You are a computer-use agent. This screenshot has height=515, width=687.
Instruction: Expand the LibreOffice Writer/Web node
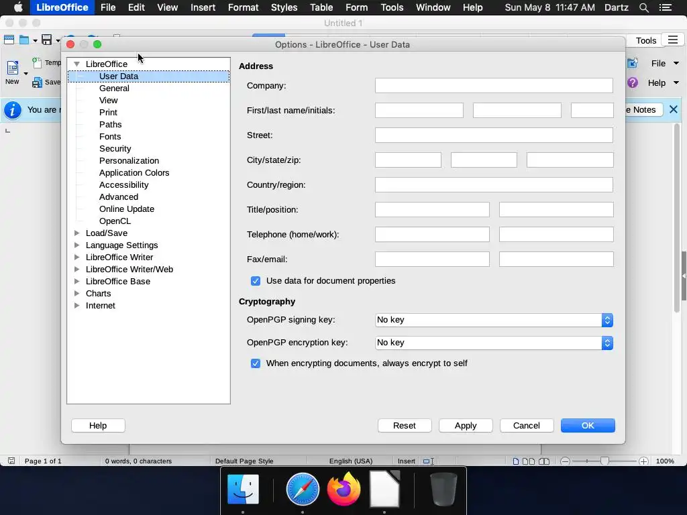click(77, 270)
